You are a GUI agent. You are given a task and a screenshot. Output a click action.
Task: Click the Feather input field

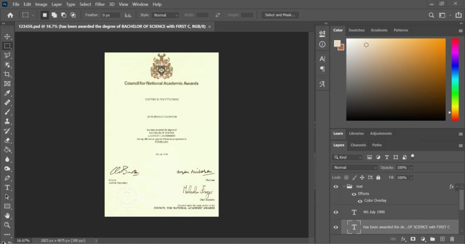point(110,15)
